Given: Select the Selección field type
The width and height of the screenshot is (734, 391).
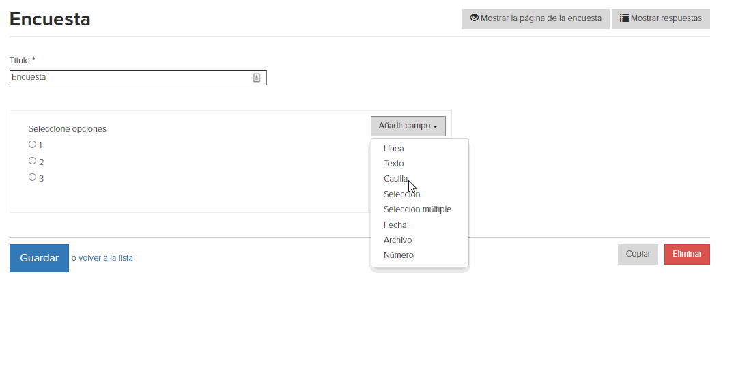Looking at the screenshot, I should pos(401,194).
